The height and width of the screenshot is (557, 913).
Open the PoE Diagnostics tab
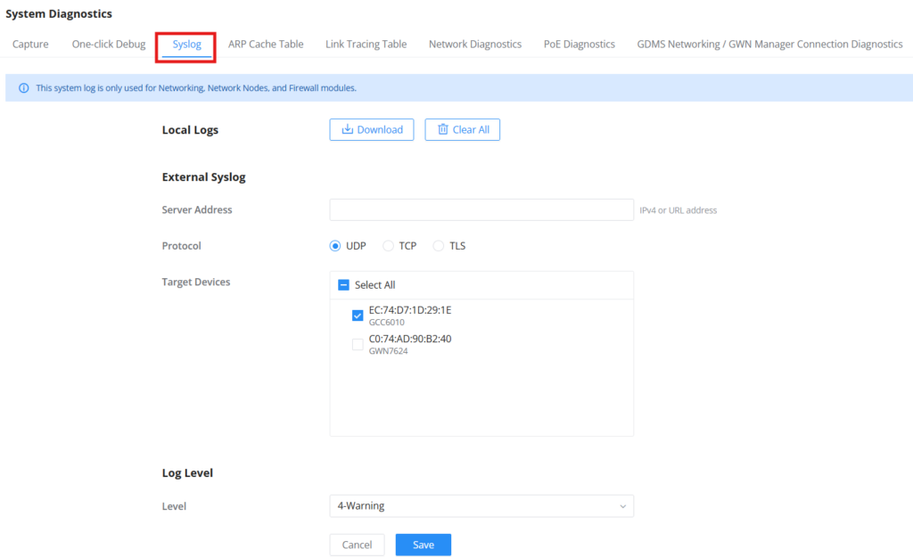[x=580, y=45]
